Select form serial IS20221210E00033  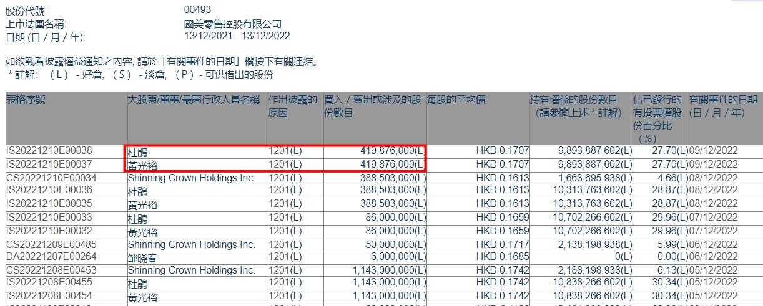pos(49,219)
